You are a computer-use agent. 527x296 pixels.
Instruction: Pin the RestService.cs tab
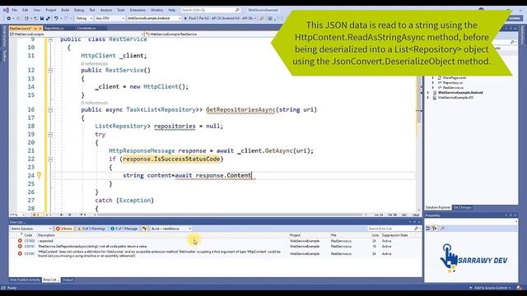[35, 29]
